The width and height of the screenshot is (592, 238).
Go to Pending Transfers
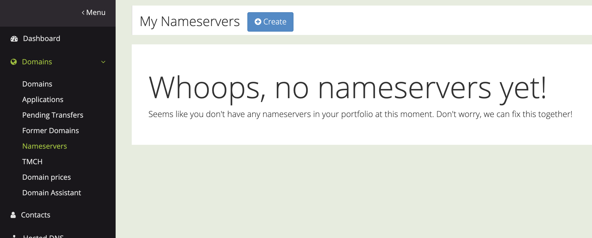tap(53, 115)
